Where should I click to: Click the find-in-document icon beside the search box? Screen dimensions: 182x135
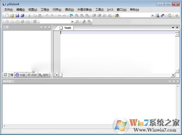click(x=157, y=16)
